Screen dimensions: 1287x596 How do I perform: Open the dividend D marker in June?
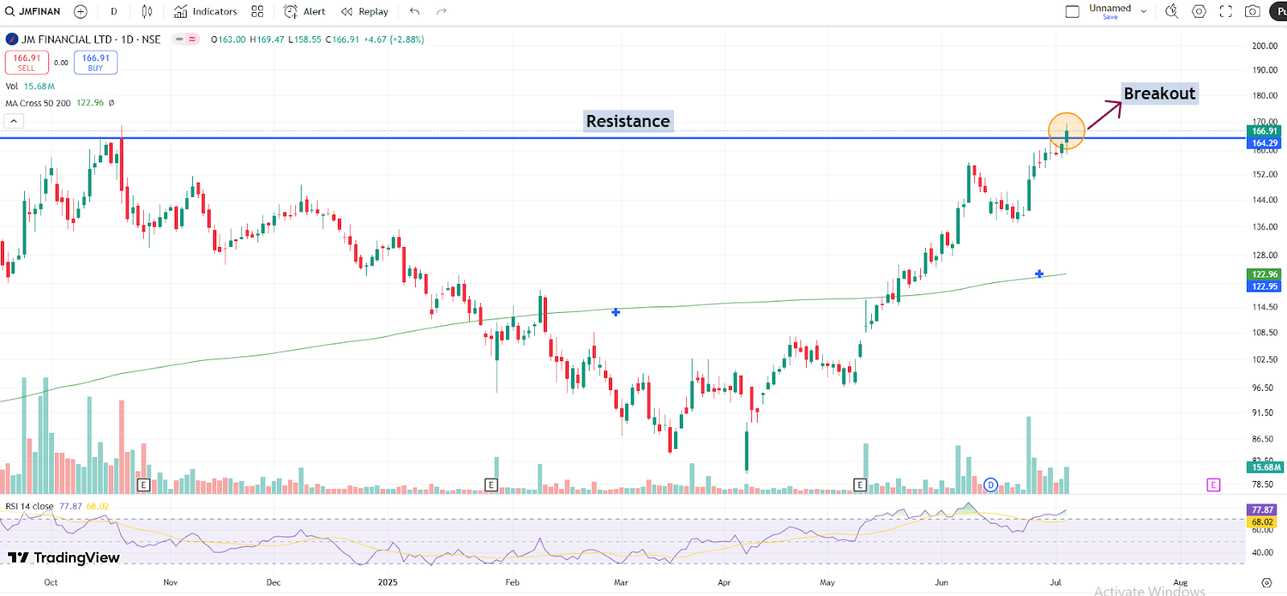point(990,485)
